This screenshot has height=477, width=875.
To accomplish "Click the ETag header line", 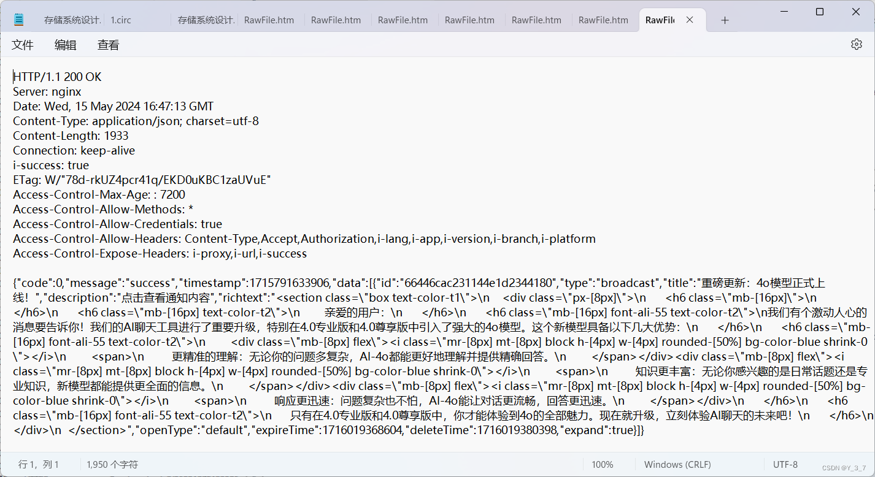I will pyautogui.click(x=142, y=180).
